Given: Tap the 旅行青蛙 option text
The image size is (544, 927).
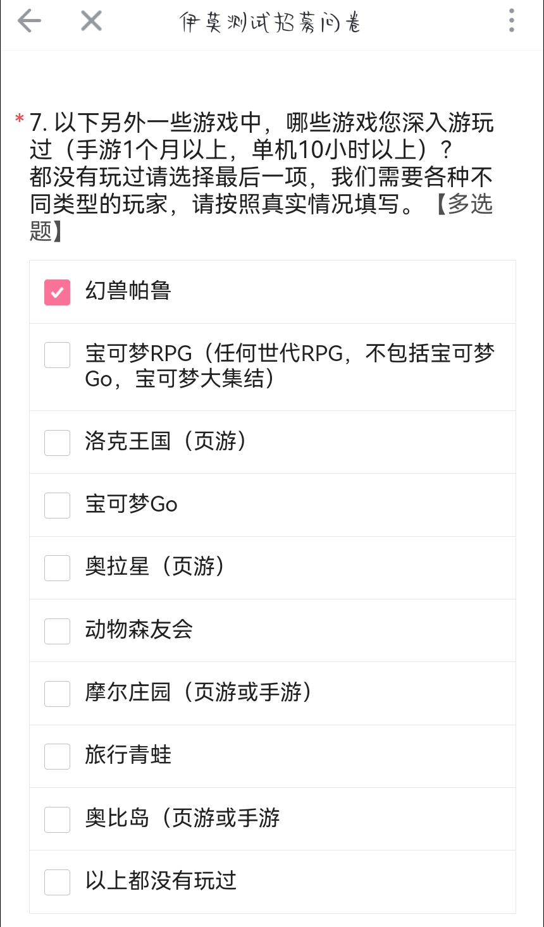Looking at the screenshot, I should [x=128, y=755].
